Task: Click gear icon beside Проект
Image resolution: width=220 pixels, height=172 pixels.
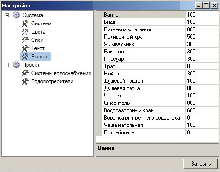Action: pyautogui.click(x=16, y=65)
